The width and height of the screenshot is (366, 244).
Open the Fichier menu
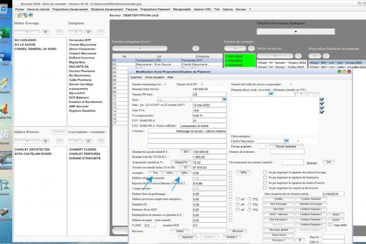20,9
